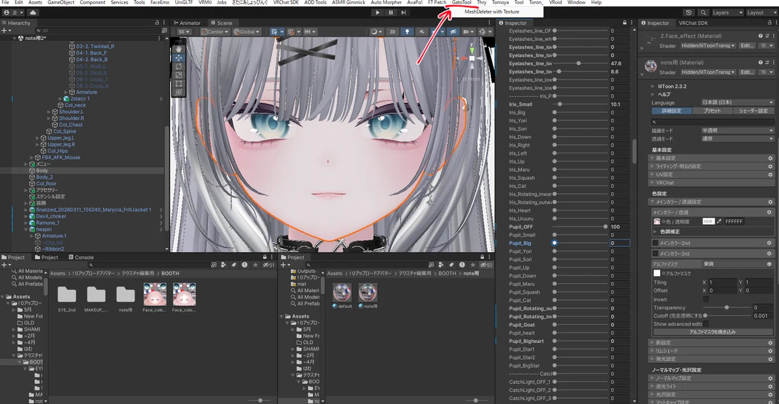Toggle lock on right Inspector panel
779x404 pixels.
(x=768, y=23)
